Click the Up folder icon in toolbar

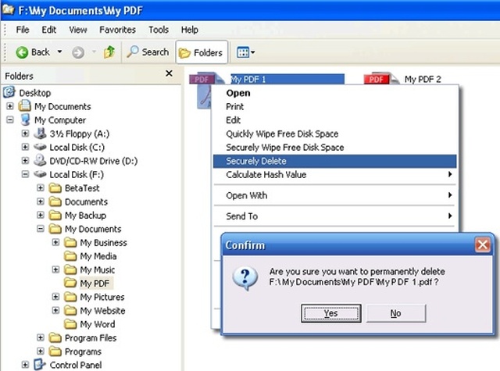(109, 52)
